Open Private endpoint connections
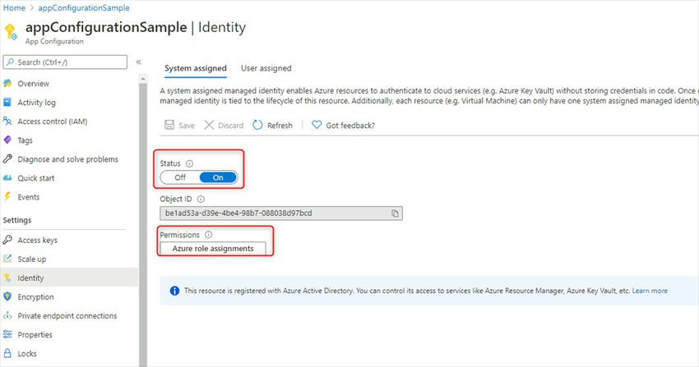699x367 pixels. [69, 315]
